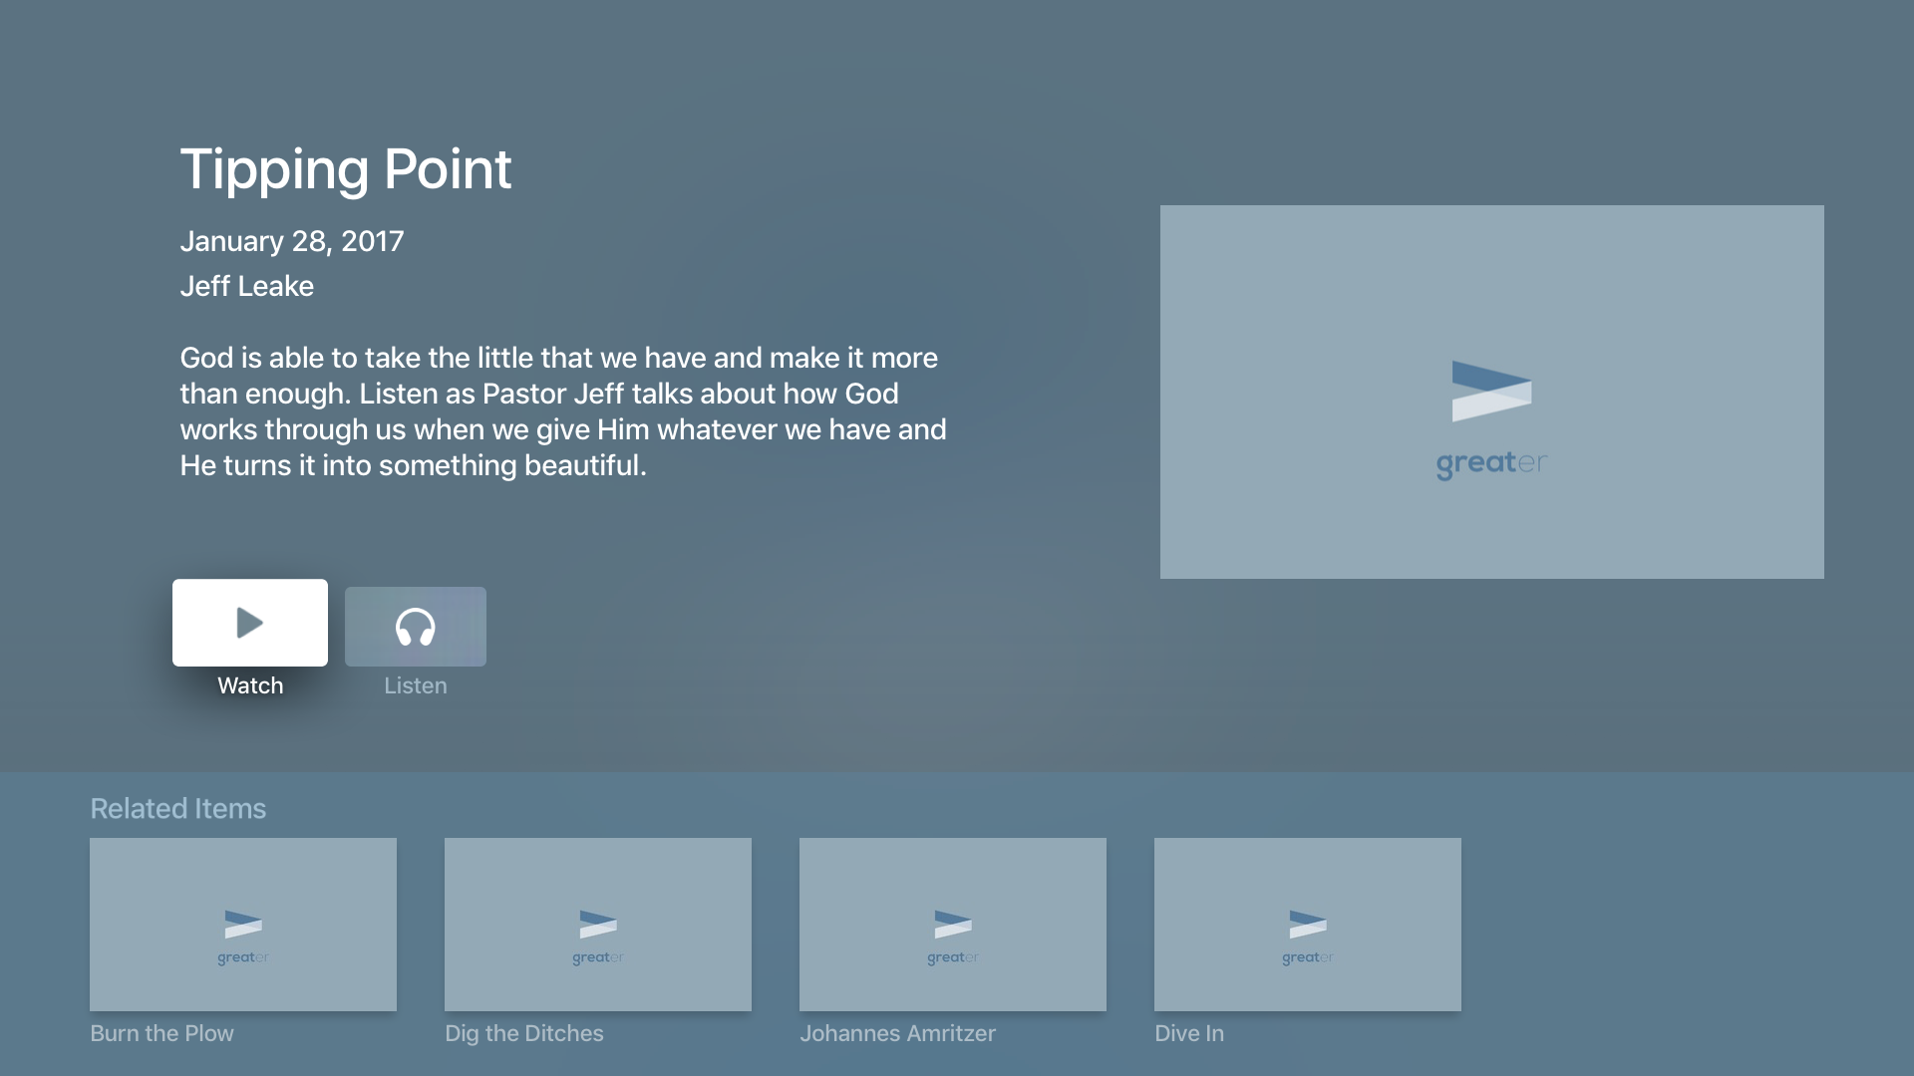Click the 'Related Items' section header
Screen dimensions: 1914x1076
pyautogui.click(x=178, y=808)
